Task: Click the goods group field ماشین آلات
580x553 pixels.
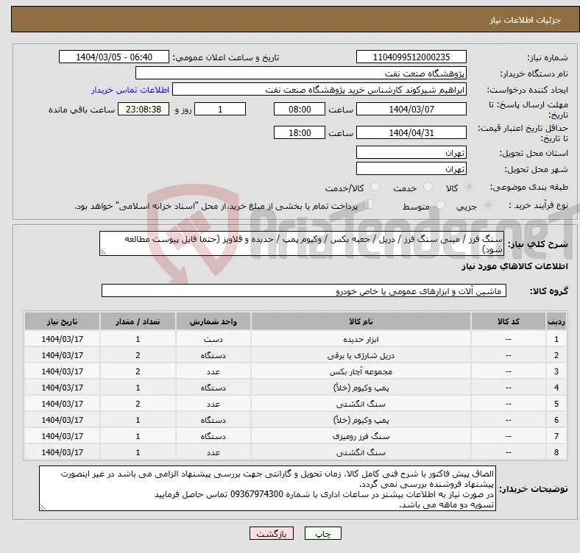Action: click(x=304, y=291)
